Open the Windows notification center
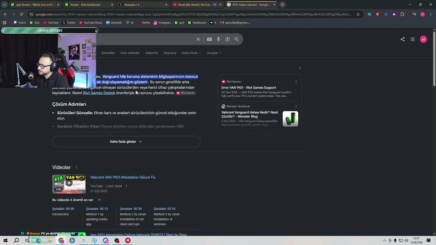 click(x=429, y=241)
